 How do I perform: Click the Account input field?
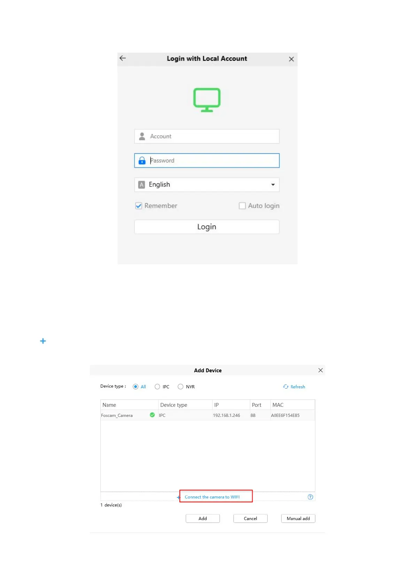tap(207, 136)
